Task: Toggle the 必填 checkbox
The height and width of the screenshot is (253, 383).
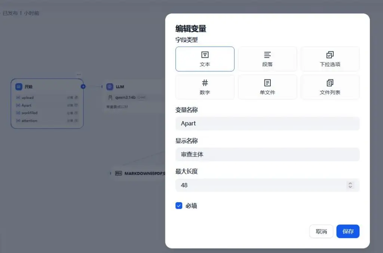Action: (179, 205)
